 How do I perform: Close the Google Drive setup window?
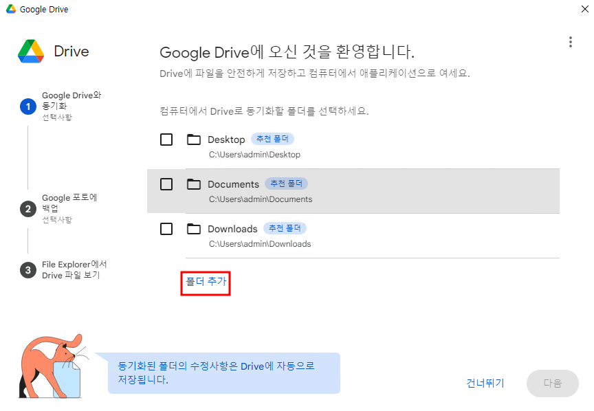[x=584, y=10]
